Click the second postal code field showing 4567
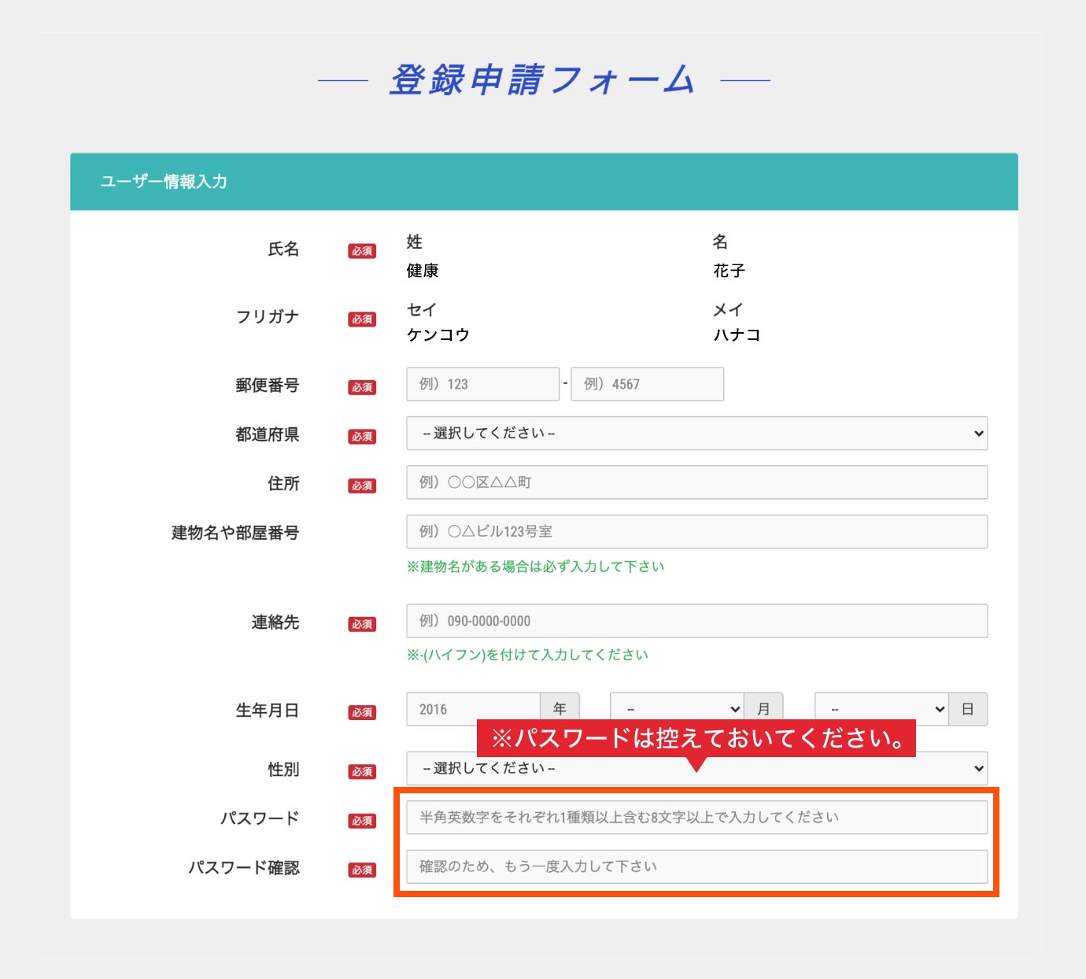The height and width of the screenshot is (979, 1086). click(x=647, y=384)
